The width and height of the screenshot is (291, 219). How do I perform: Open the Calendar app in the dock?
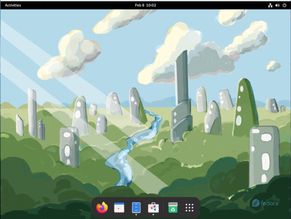click(x=119, y=207)
